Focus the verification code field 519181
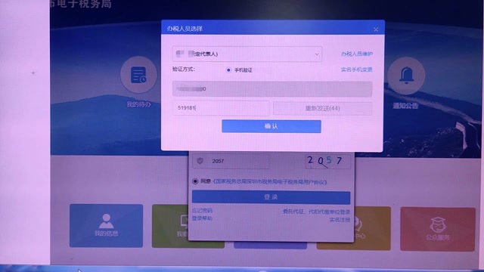The image size is (484, 272). (221, 108)
